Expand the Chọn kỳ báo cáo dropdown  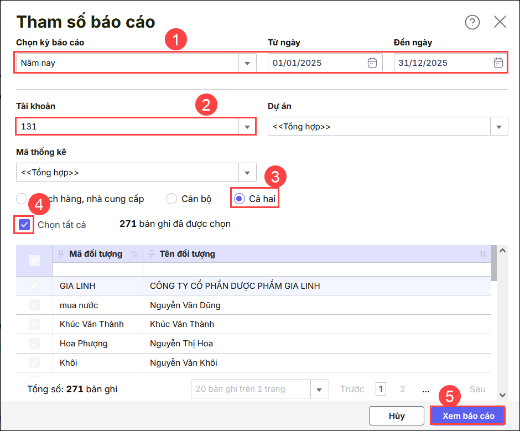pos(247,63)
